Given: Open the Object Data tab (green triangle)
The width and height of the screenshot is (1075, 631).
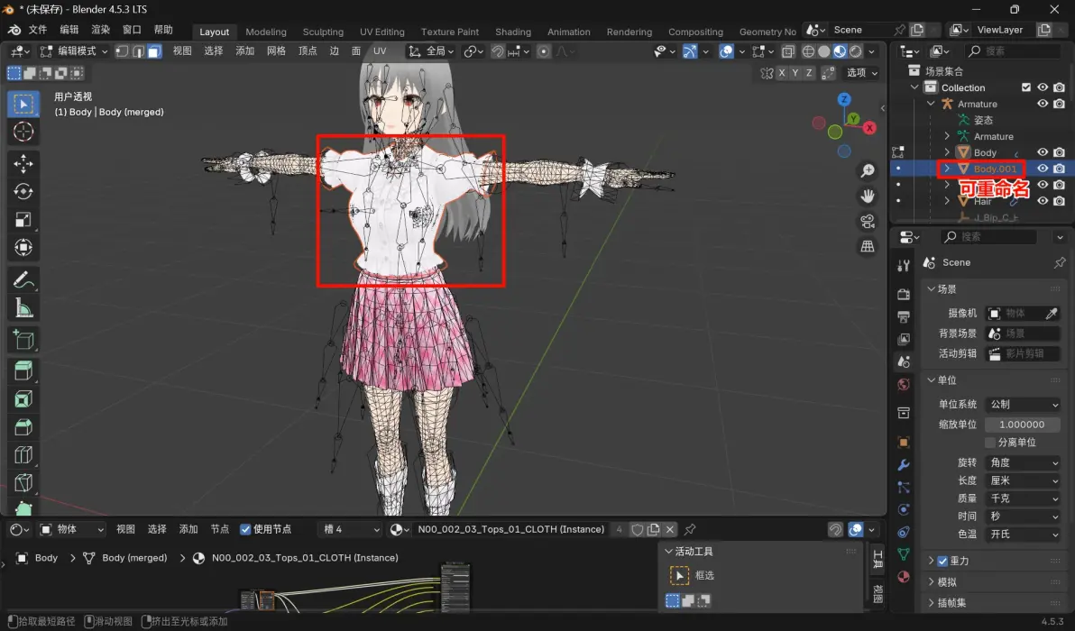Looking at the screenshot, I should 904,554.
